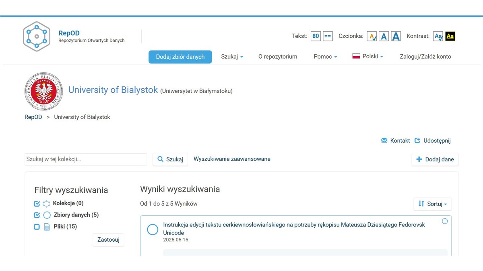Click the Pliki file type icon

[47, 227]
